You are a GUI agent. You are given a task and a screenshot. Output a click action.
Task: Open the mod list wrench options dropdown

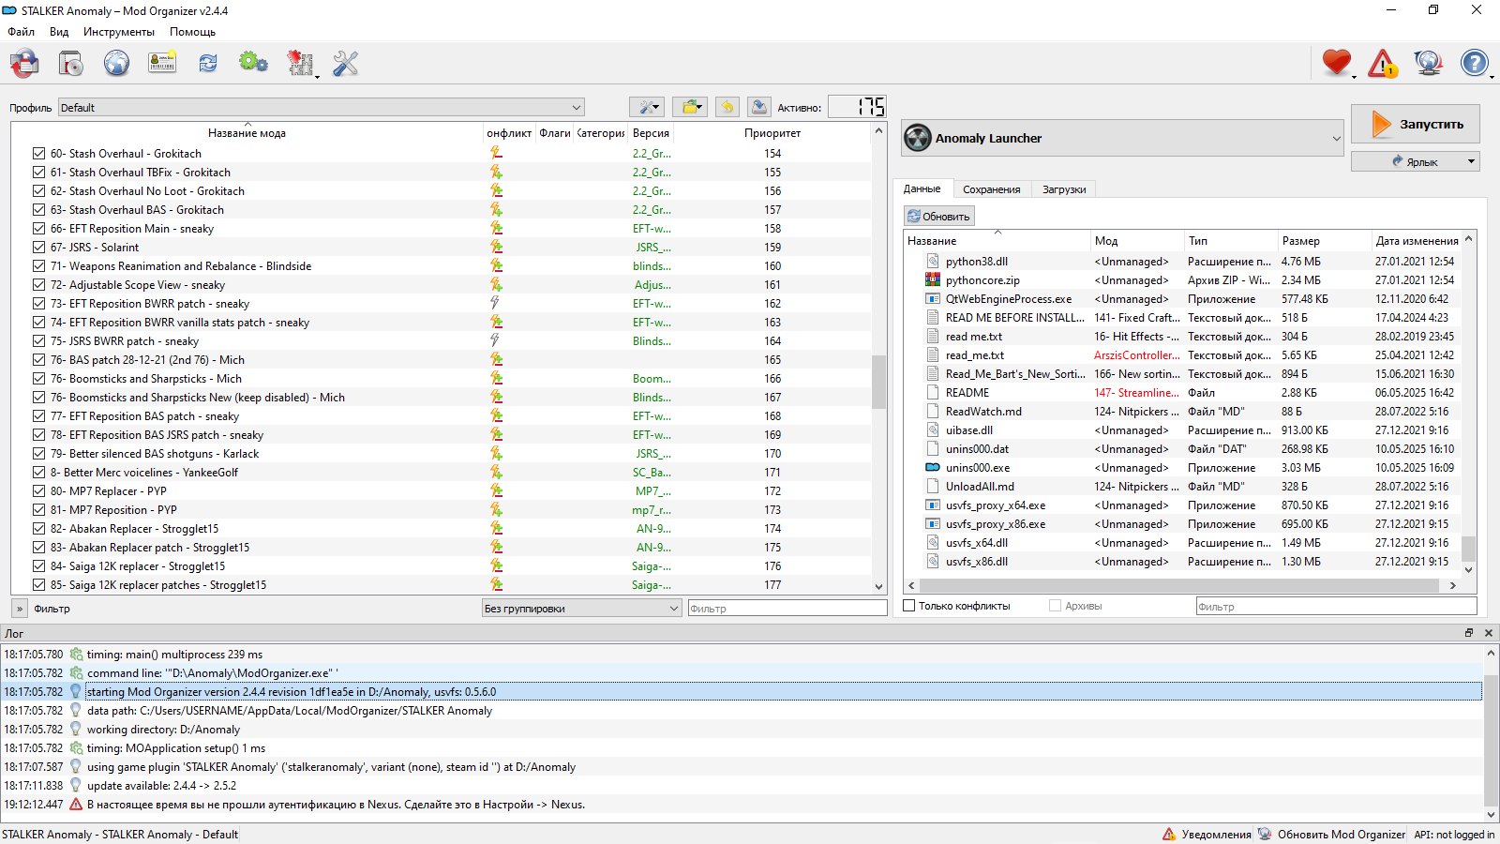[x=647, y=107]
